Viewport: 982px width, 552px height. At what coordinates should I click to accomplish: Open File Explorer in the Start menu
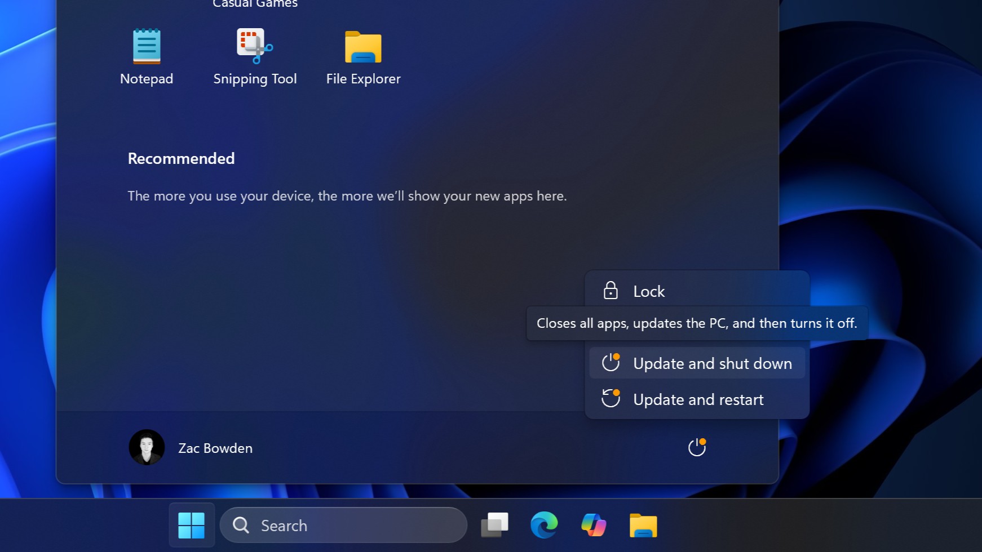(363, 47)
